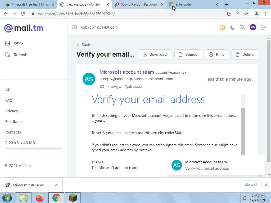Click recipient knbvgwm@allot.com address
Image resolution: width=271 pixels, height=203 pixels.
click(126, 86)
